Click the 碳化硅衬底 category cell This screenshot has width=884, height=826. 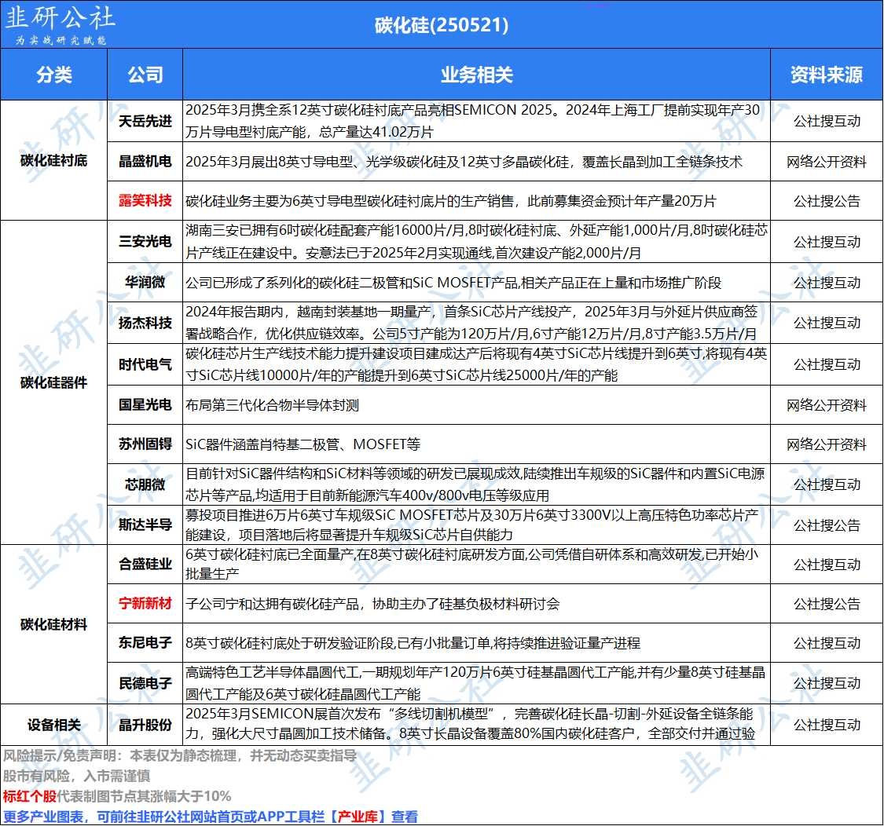pyautogui.click(x=54, y=161)
